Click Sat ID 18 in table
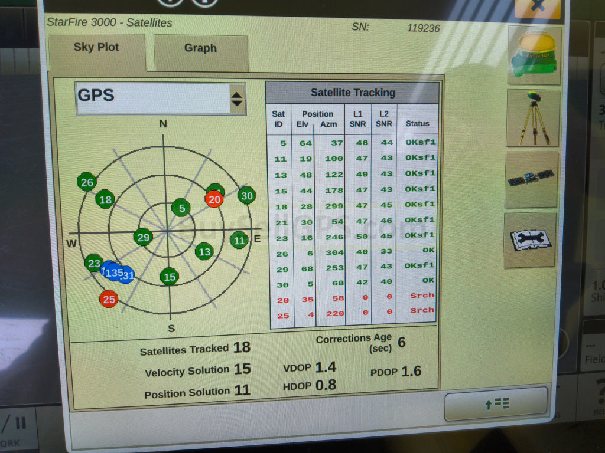This screenshot has width=605, height=453. pos(281,207)
